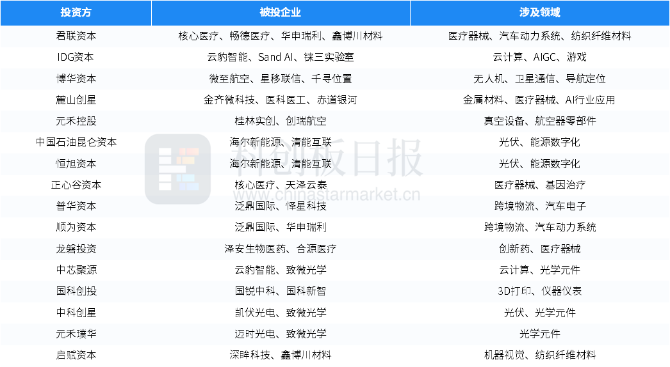Select the 国科创投 investor cell
The image size is (670, 367).
point(76,292)
